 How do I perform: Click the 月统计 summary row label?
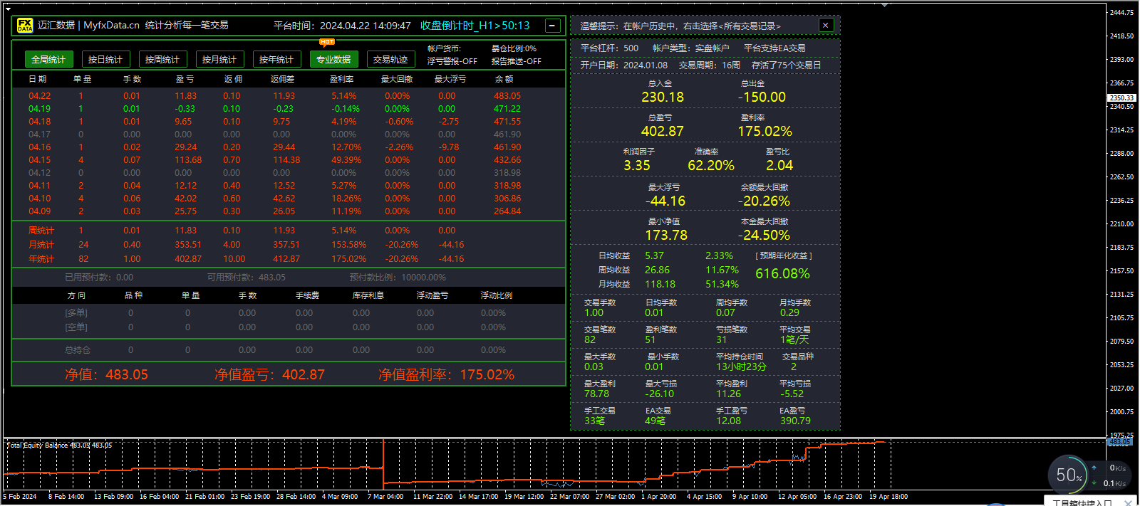point(41,245)
